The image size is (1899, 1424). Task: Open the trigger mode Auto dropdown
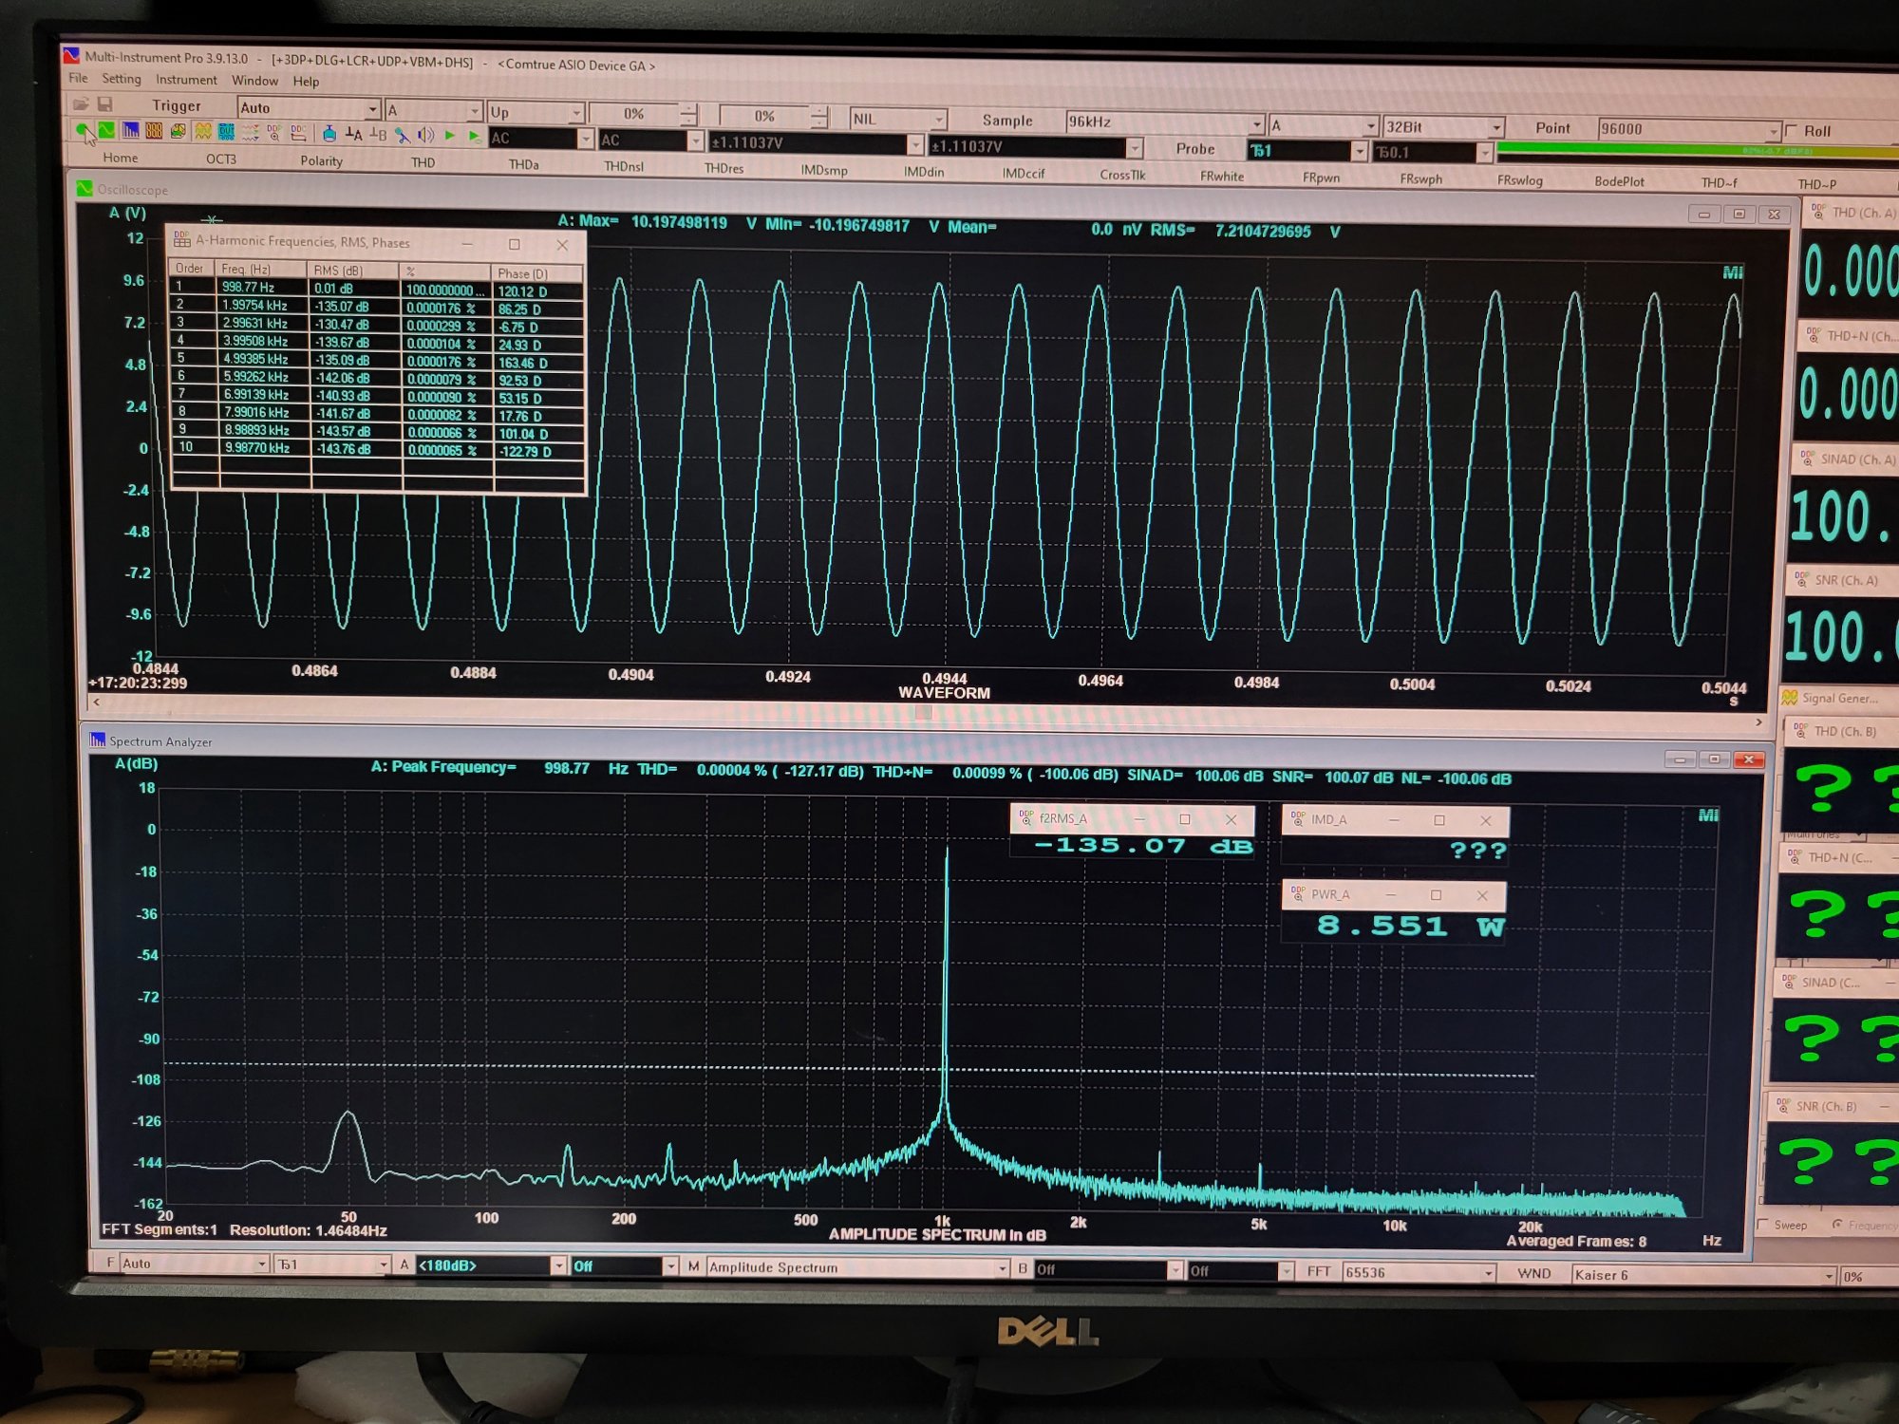tap(309, 108)
